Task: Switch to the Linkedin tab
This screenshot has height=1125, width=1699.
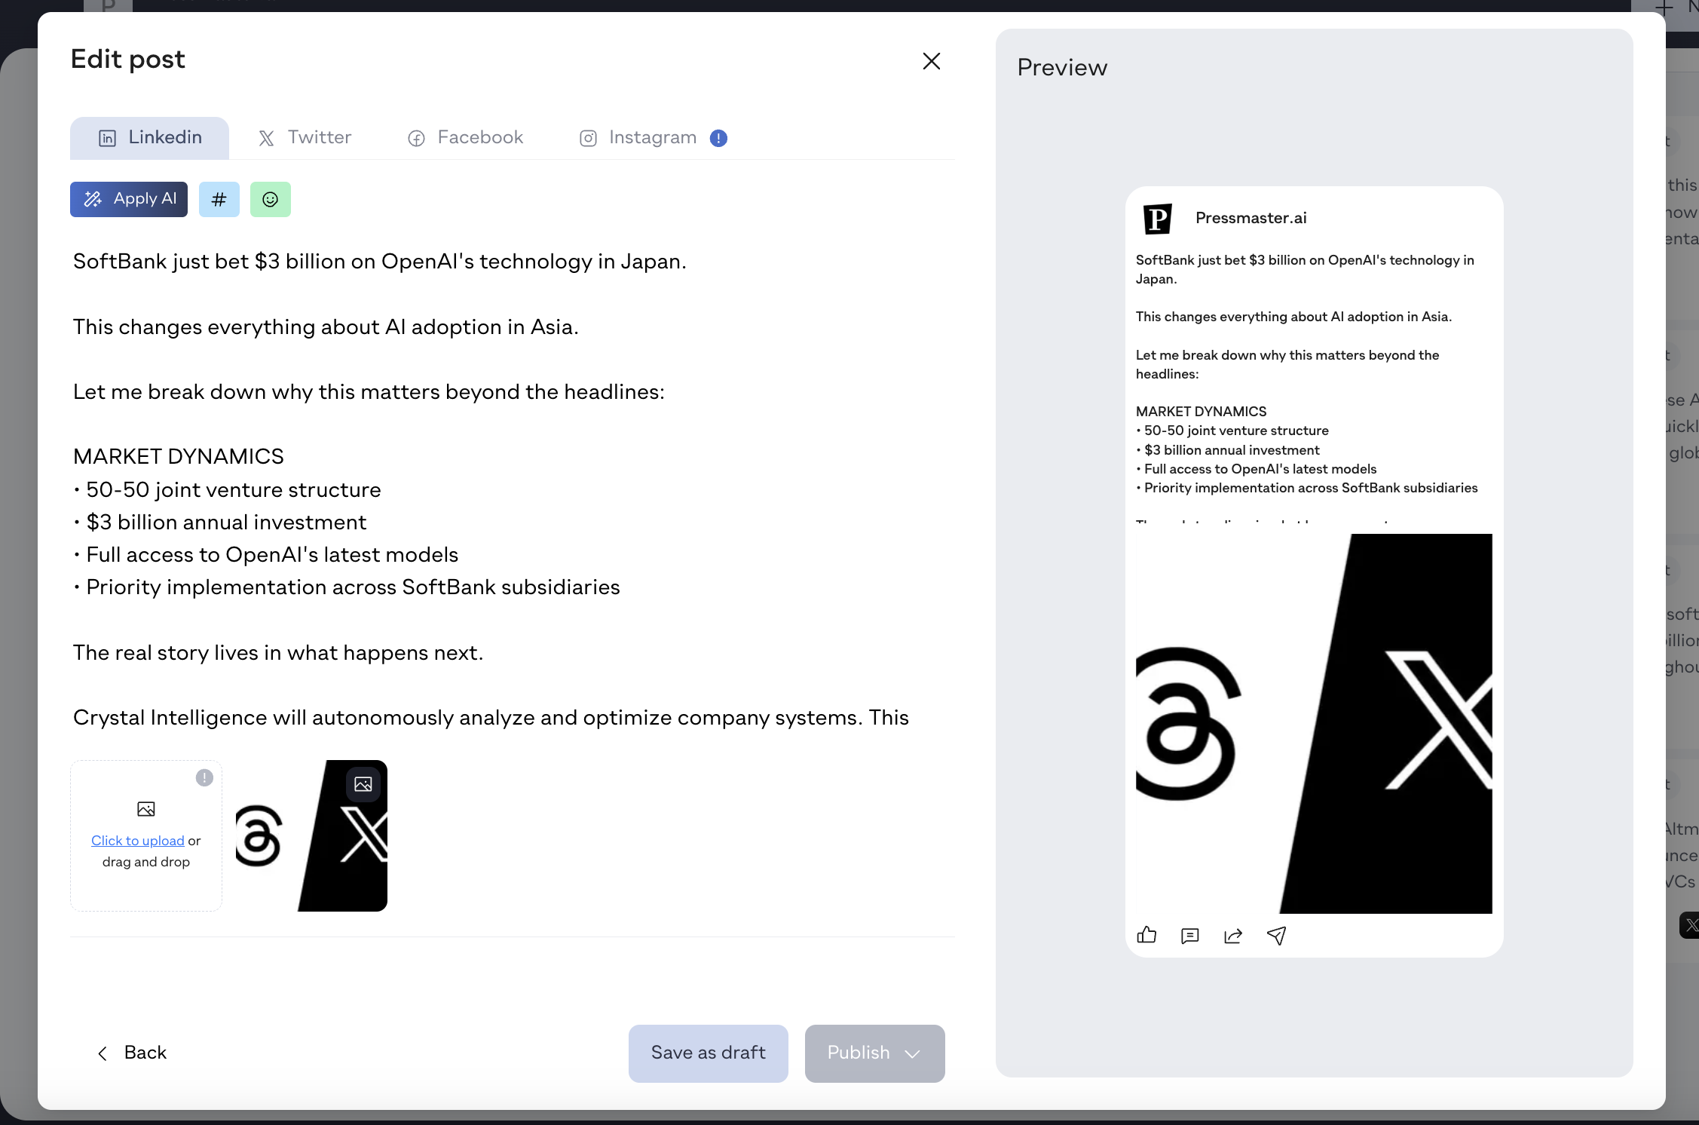Action: (149, 138)
